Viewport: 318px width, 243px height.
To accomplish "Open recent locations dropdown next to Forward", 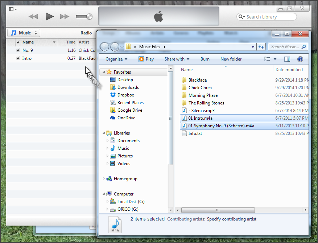I will [x=122, y=47].
